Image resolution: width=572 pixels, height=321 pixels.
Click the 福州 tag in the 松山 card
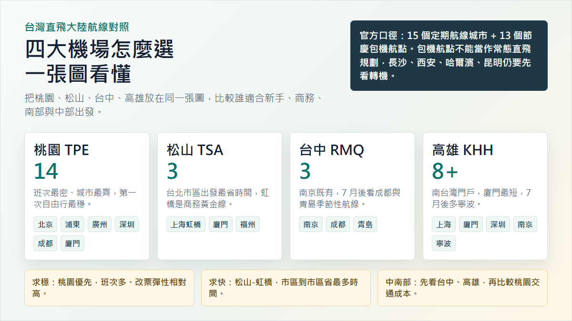point(248,224)
